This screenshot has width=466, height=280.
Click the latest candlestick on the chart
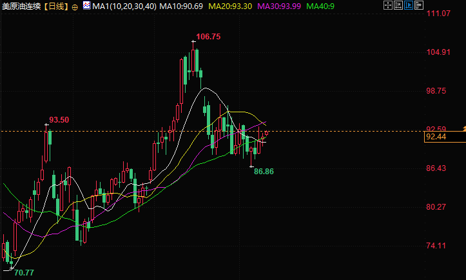point(267,133)
